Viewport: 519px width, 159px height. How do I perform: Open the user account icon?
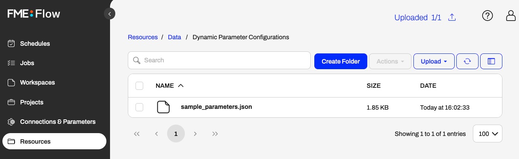pyautogui.click(x=511, y=16)
